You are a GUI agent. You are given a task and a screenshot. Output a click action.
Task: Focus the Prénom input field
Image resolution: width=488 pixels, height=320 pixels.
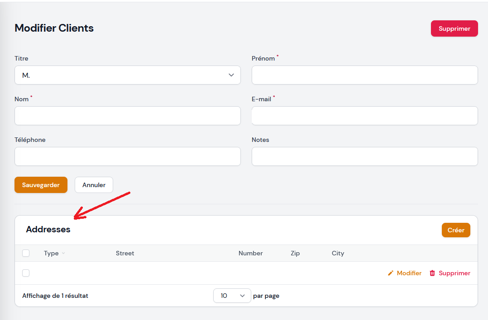tap(364, 75)
